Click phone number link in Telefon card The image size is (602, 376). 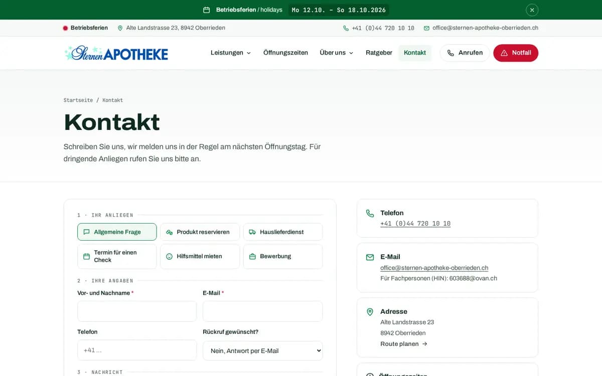[x=415, y=224]
